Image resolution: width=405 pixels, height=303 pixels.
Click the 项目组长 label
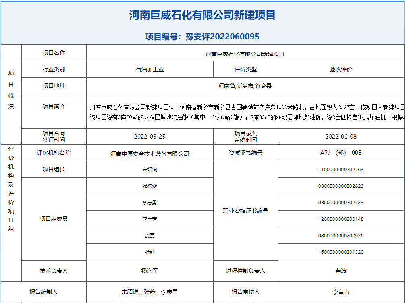(54, 169)
